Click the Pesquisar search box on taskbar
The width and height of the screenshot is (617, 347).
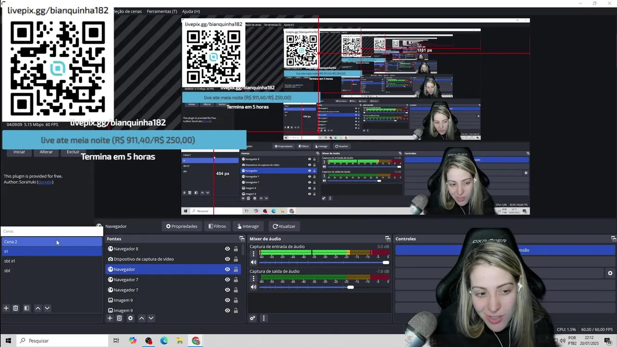click(63, 341)
